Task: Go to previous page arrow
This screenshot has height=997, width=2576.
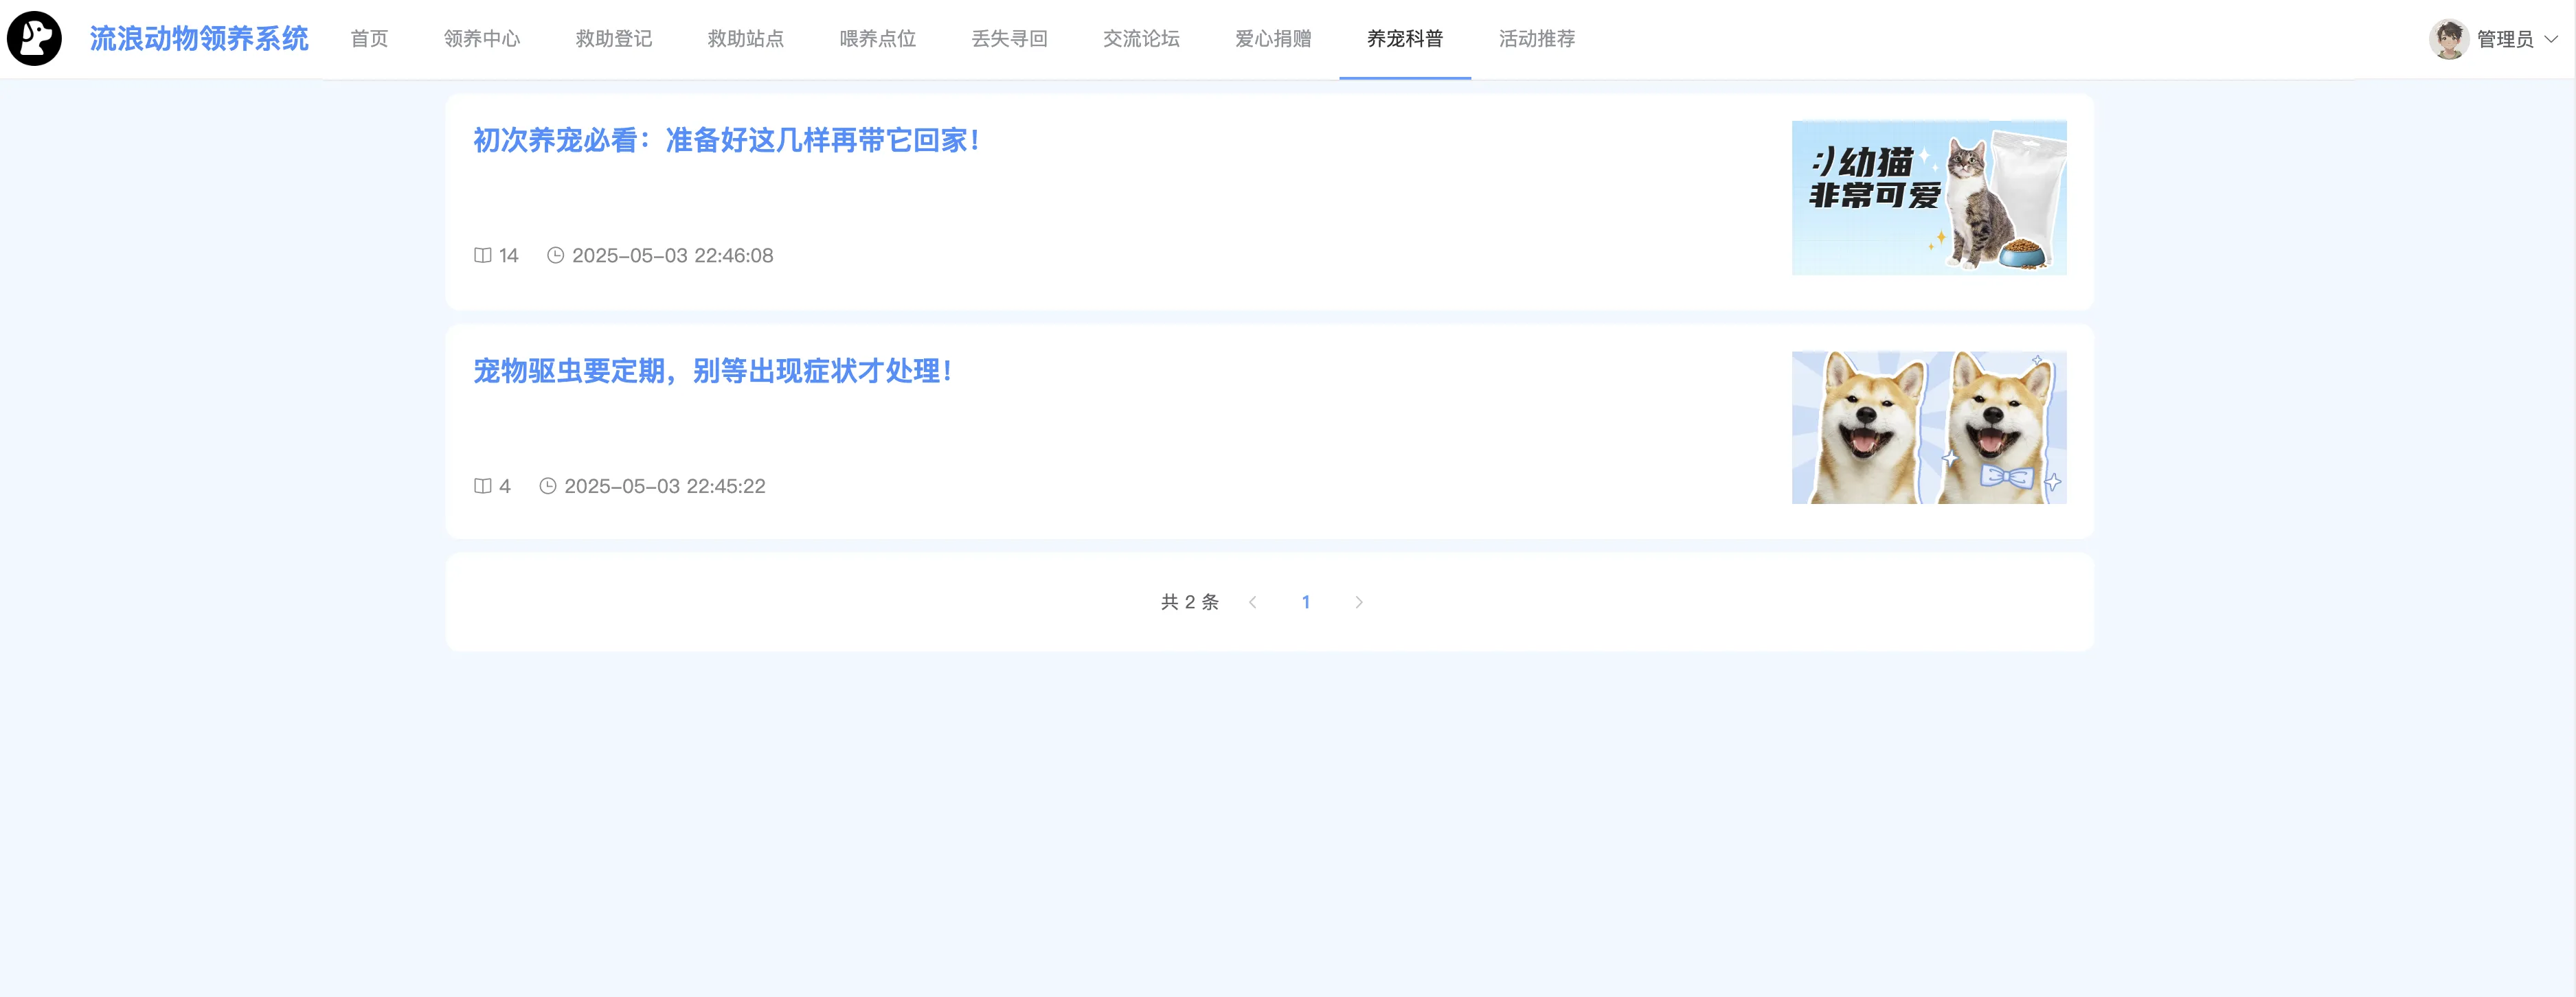Action: [1253, 602]
